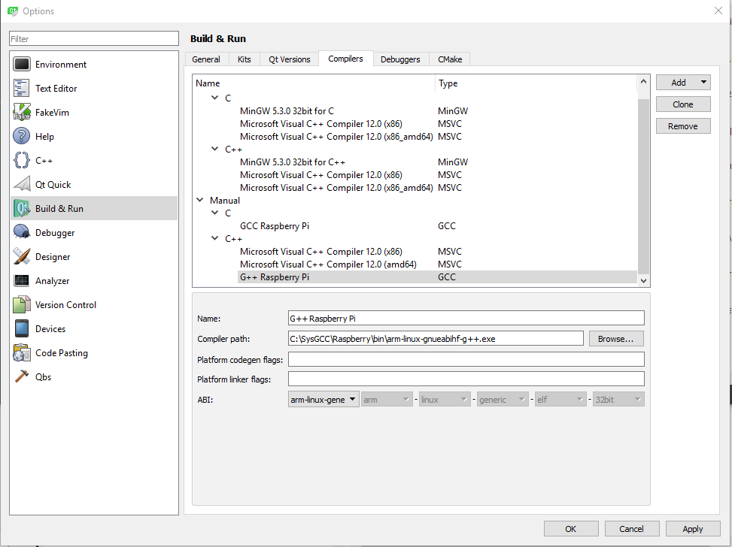Click the Remove button
The width and height of the screenshot is (732, 547).
tap(683, 126)
